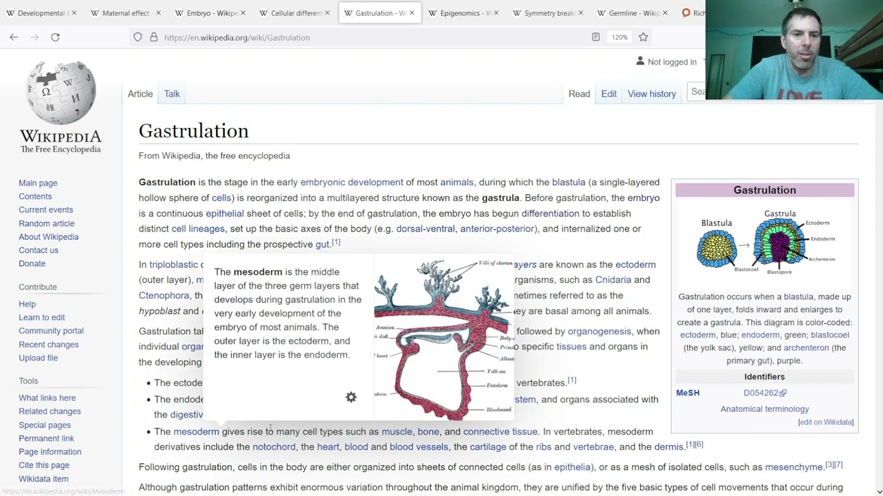Open Recent changes link
The height and width of the screenshot is (496, 883).
point(48,344)
